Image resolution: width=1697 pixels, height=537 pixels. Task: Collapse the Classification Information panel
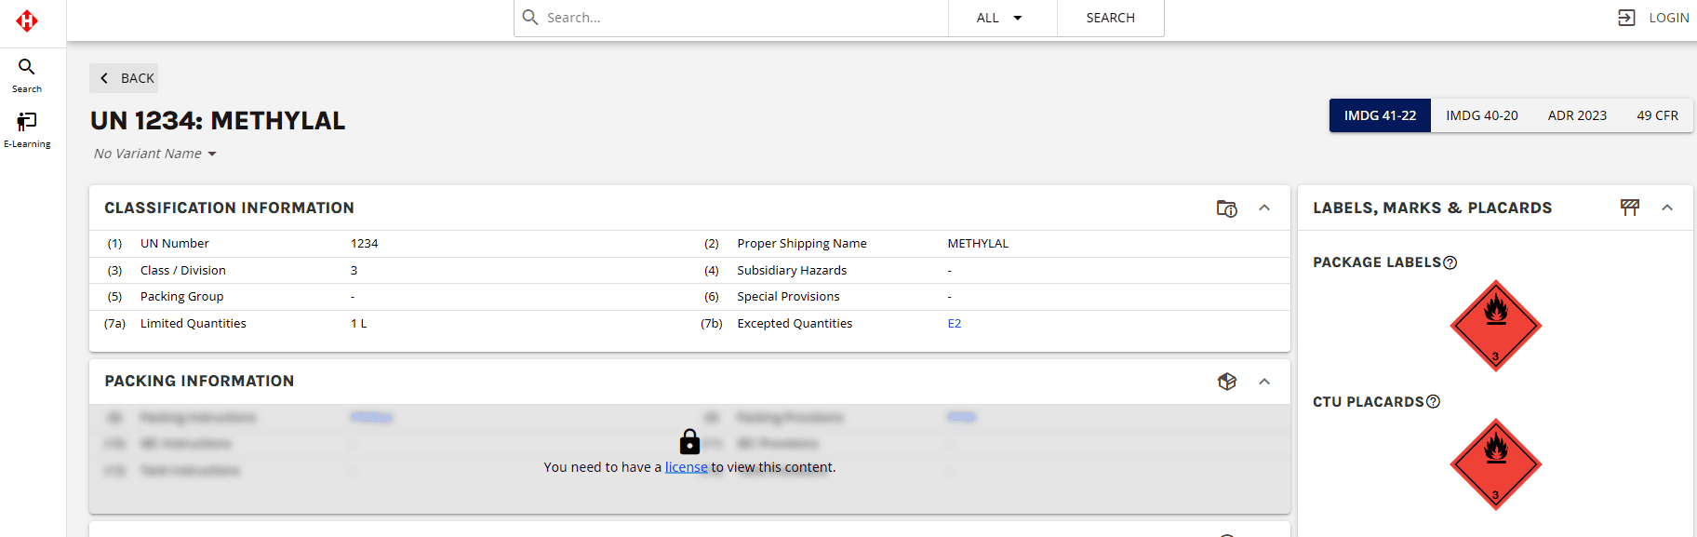click(1264, 208)
